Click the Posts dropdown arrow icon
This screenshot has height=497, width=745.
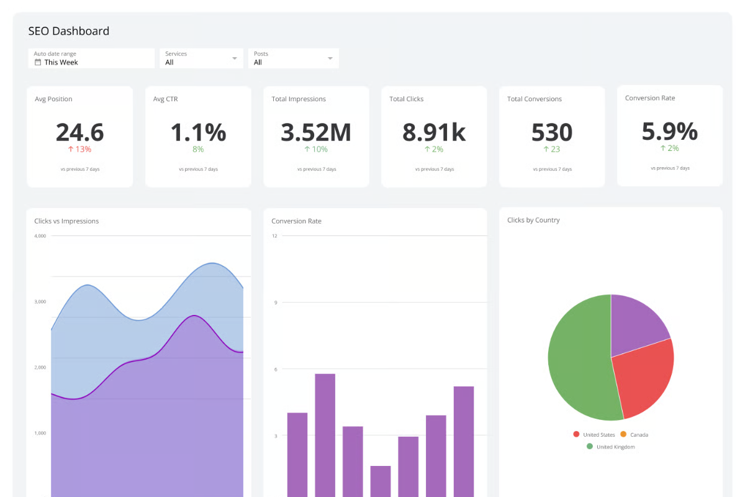click(x=329, y=58)
